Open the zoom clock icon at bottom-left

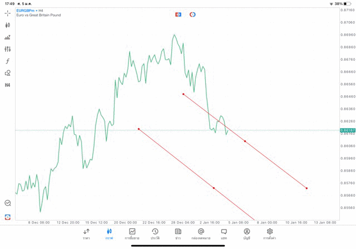click(8, 203)
